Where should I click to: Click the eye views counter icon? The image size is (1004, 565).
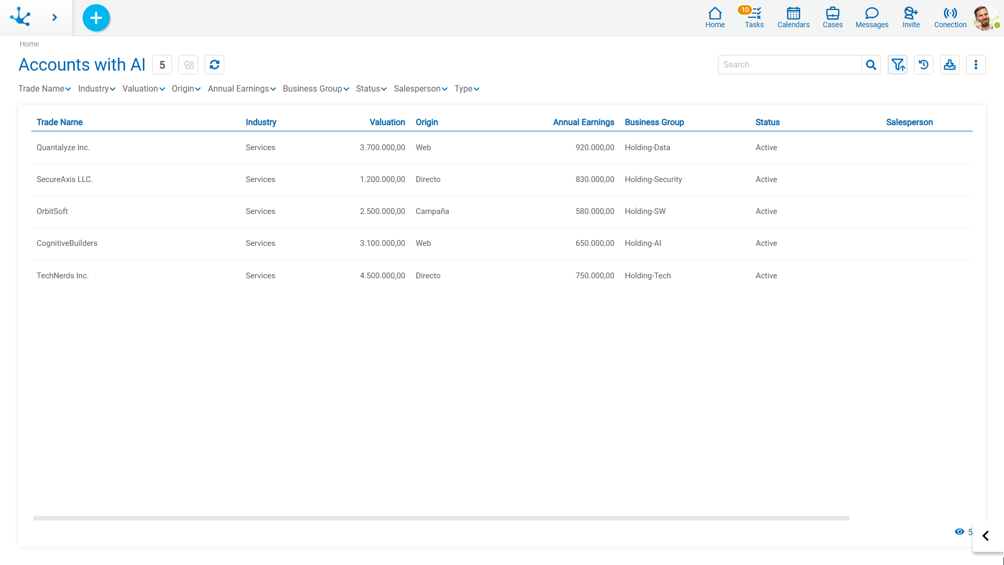coord(960,532)
